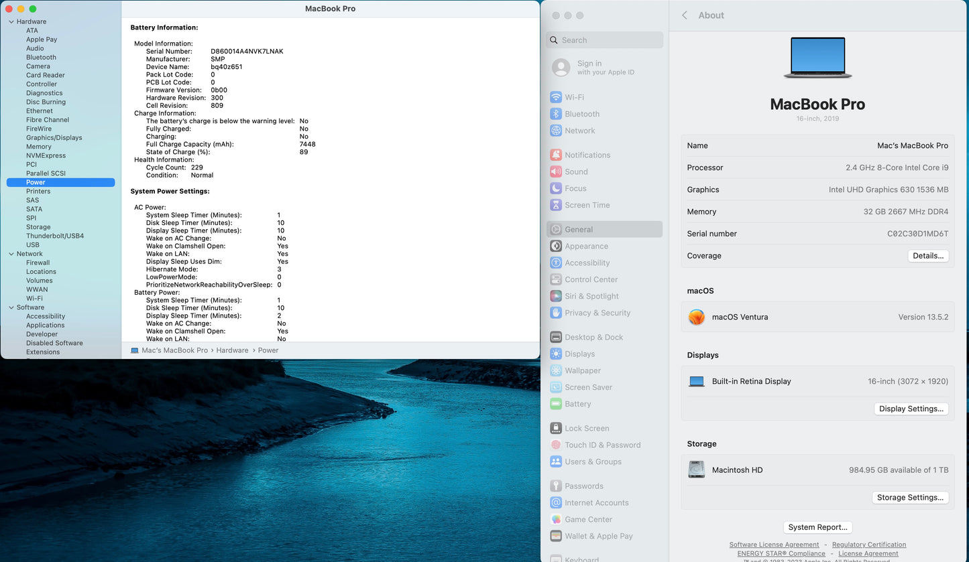The image size is (969, 562).
Task: Open the Accessibility icon in System Settings
Action: point(555,263)
